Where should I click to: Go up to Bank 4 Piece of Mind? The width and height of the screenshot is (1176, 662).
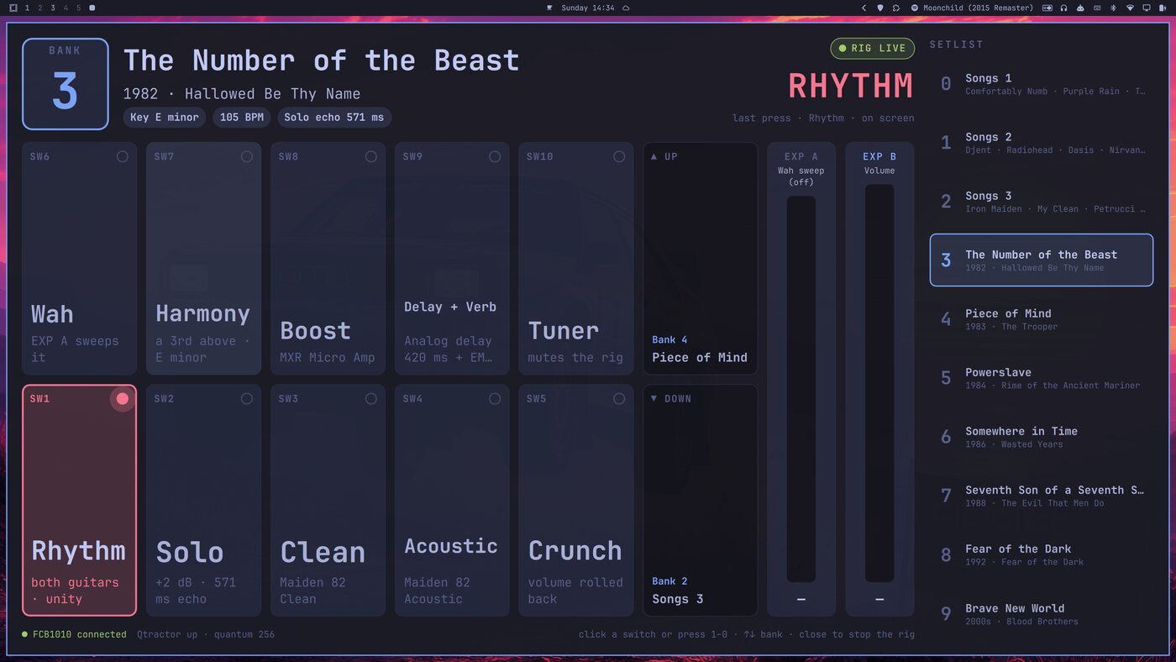pyautogui.click(x=701, y=259)
